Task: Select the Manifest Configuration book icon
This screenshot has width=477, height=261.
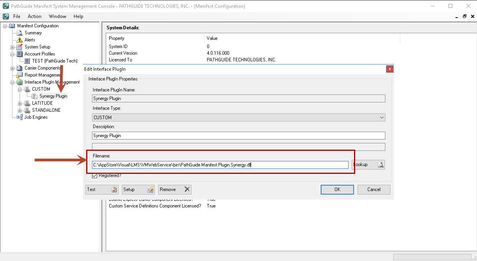Action: 13,26
